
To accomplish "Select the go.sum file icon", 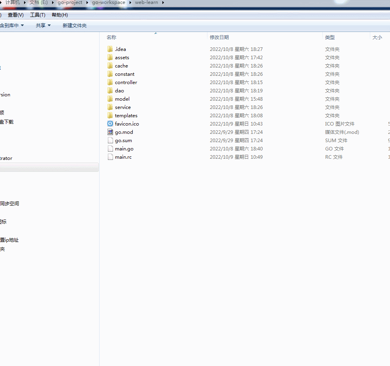I will [x=110, y=141].
